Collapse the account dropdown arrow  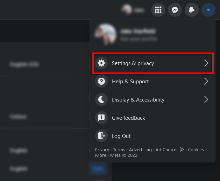point(208,10)
